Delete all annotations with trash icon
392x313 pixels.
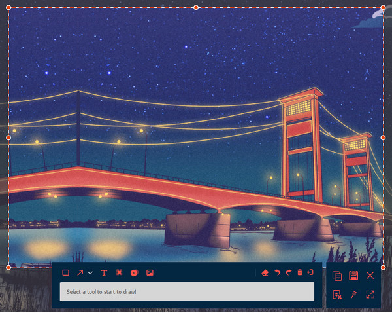300,272
